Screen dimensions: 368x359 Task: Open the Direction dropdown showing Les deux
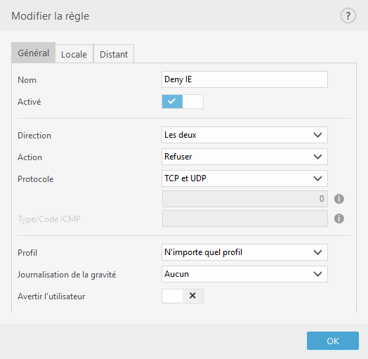(244, 135)
